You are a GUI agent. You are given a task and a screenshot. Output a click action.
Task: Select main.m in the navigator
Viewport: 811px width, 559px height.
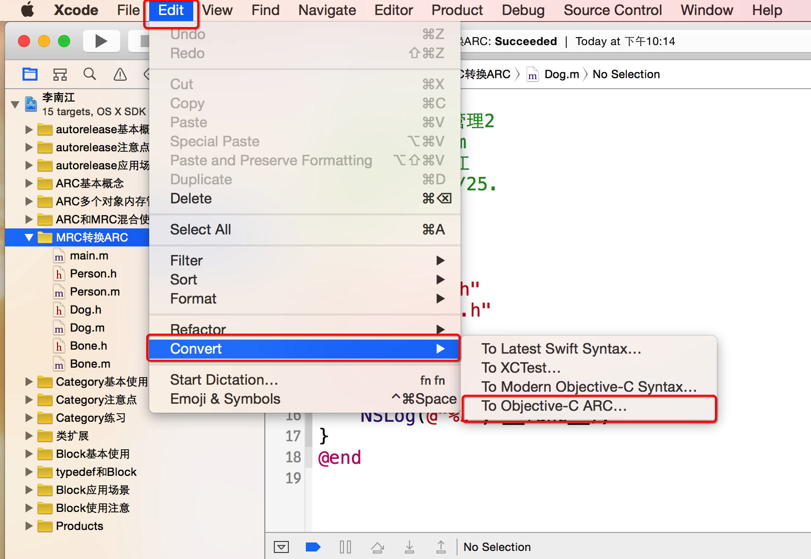click(89, 256)
